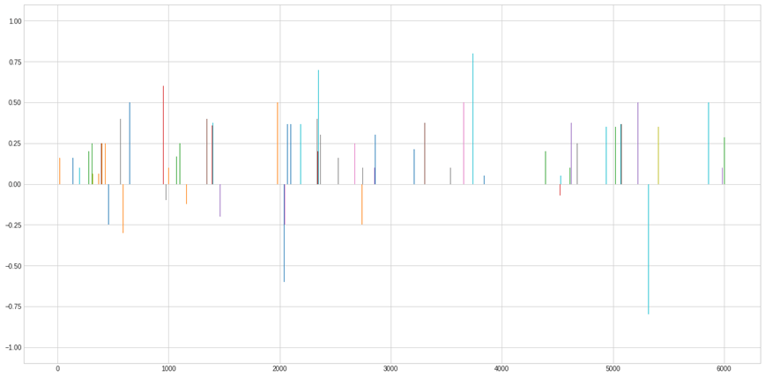Select the green spike near 4400
This screenshot has width=765, height=377.
[546, 167]
